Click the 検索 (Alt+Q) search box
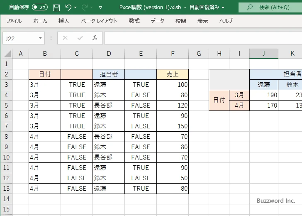 click(270, 7)
